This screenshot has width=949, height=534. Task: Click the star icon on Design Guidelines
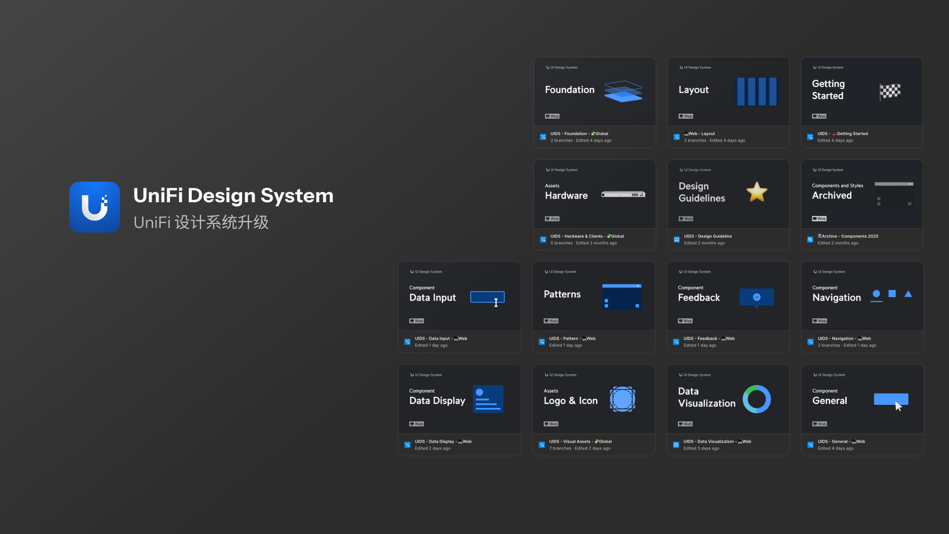click(x=757, y=192)
